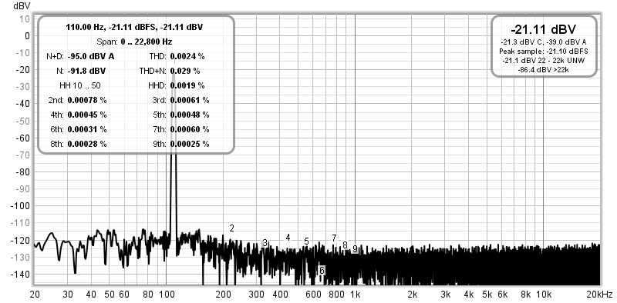Click harmonic marker labeled 8

pyautogui.click(x=345, y=245)
